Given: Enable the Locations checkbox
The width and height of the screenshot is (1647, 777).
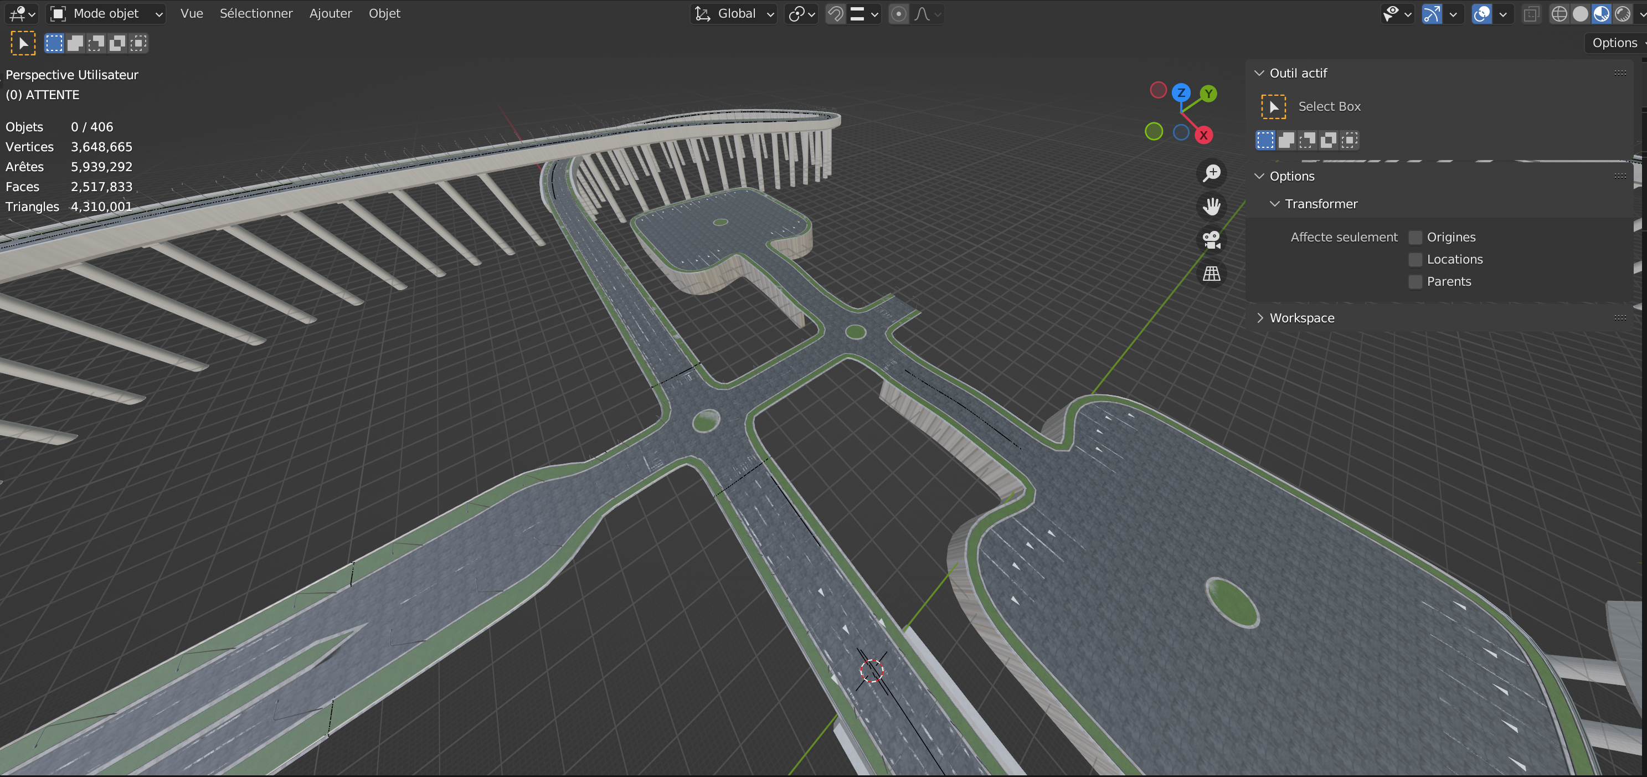Looking at the screenshot, I should click(x=1415, y=260).
